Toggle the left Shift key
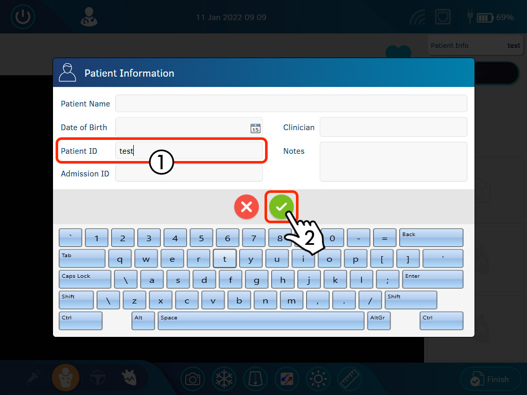 coord(76,300)
